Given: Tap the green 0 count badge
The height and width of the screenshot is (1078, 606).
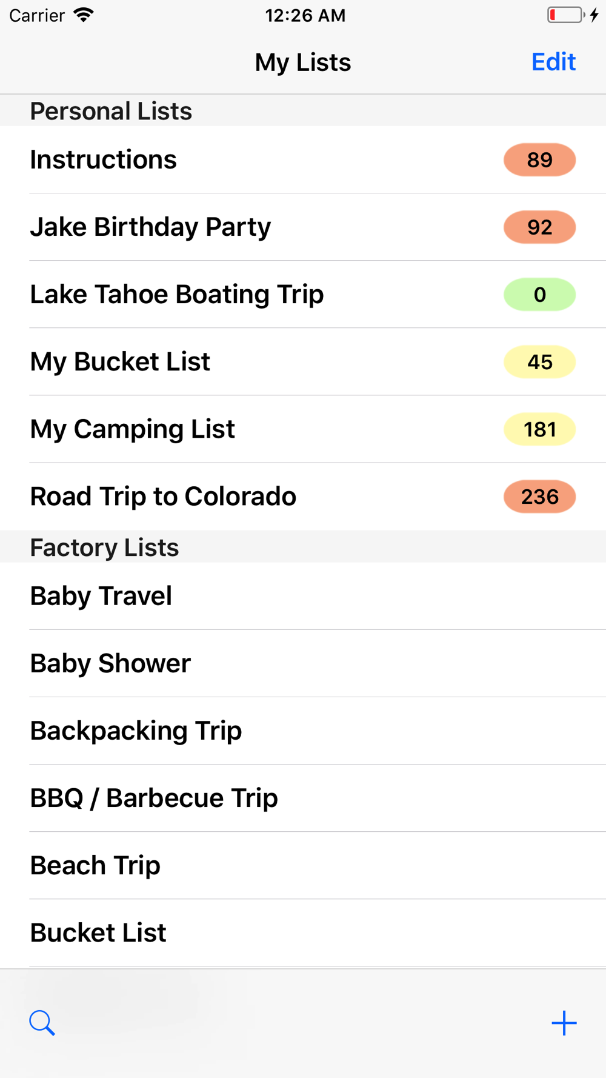Looking at the screenshot, I should [x=539, y=295].
